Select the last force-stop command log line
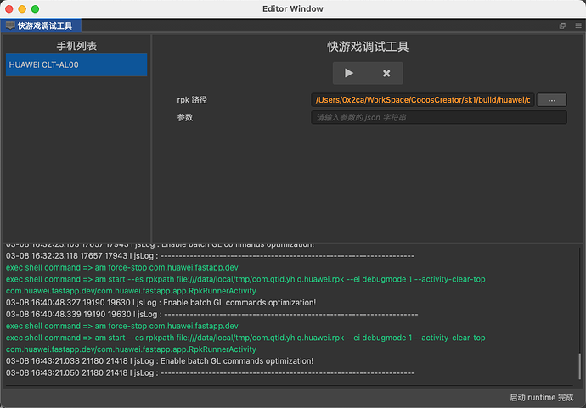 (x=121, y=326)
